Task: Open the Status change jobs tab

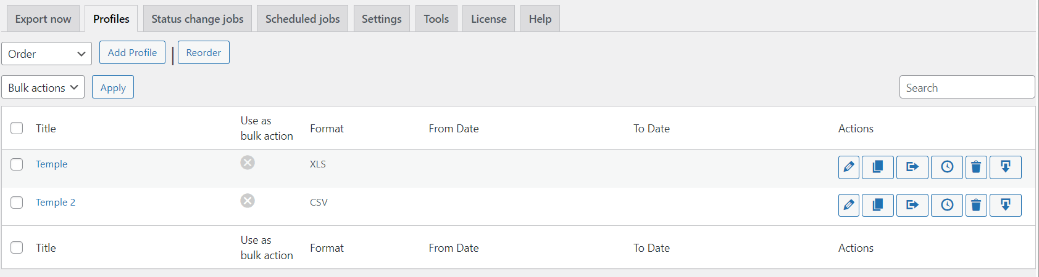Action: [198, 19]
